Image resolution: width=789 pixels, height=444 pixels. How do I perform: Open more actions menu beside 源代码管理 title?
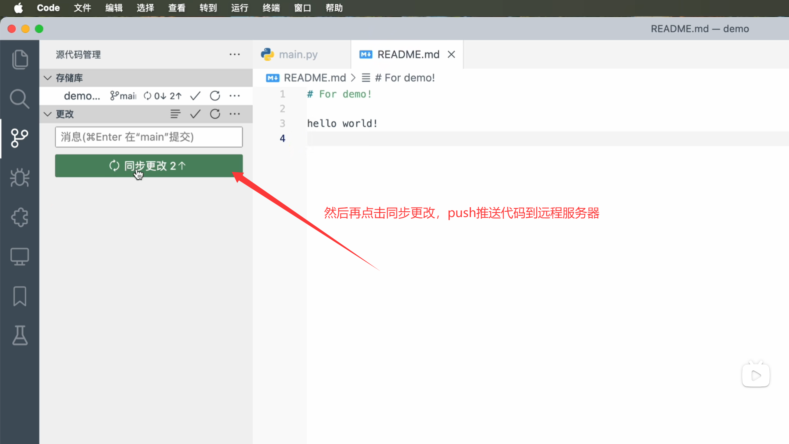pos(235,54)
